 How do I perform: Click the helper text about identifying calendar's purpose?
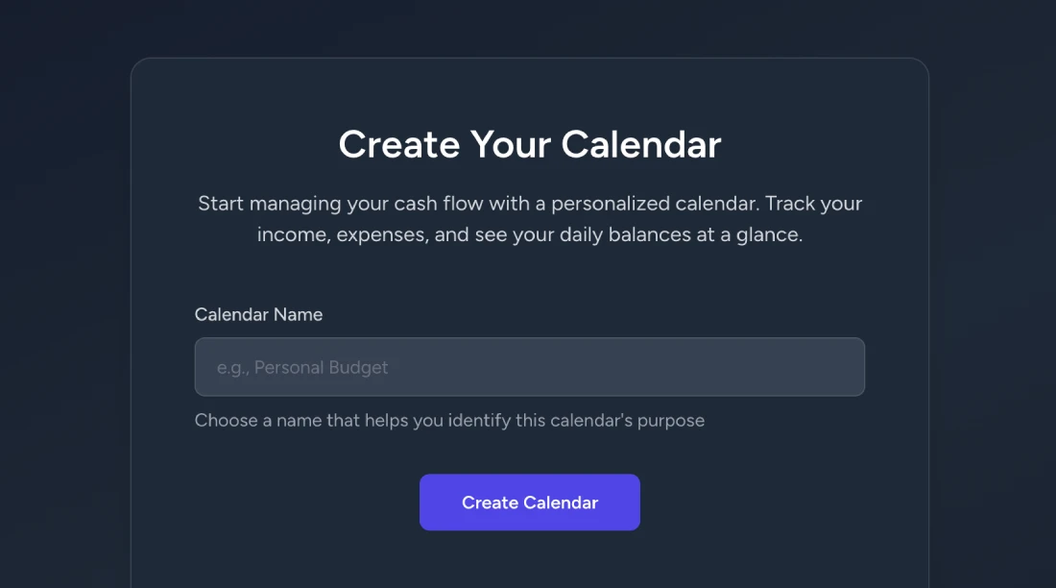coord(449,420)
